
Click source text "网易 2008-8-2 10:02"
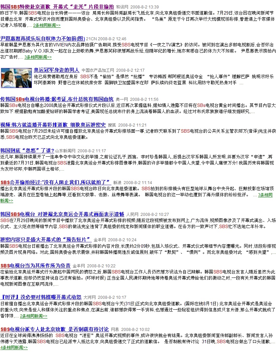tap(130, 329)
